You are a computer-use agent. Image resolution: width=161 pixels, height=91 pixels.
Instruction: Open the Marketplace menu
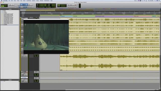coord(47,1)
